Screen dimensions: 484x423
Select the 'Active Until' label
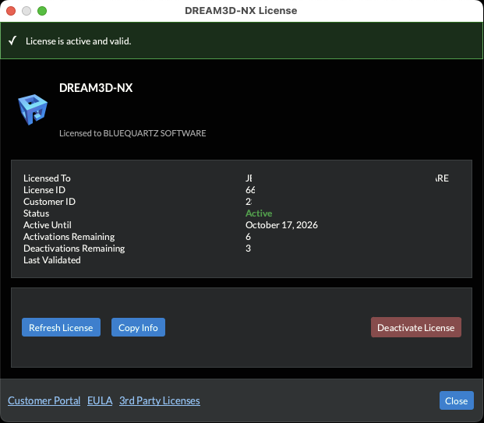click(x=48, y=225)
